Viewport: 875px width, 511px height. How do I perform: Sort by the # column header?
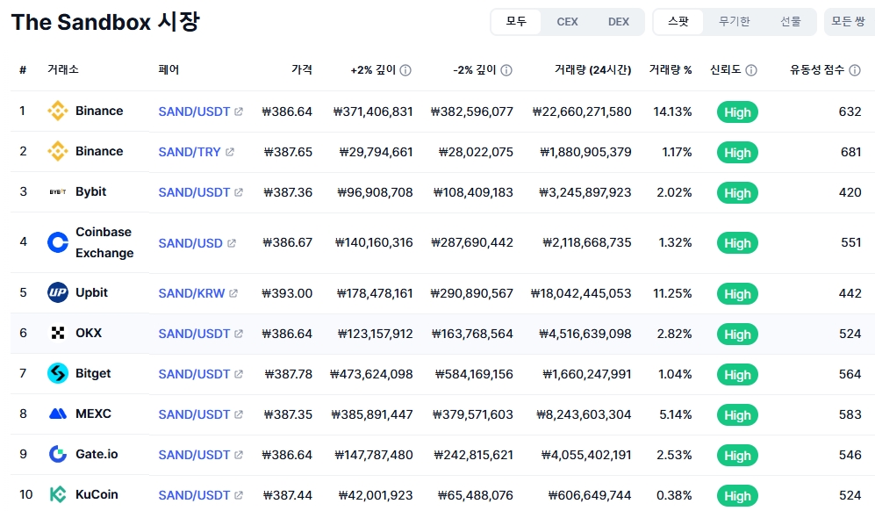[23, 70]
